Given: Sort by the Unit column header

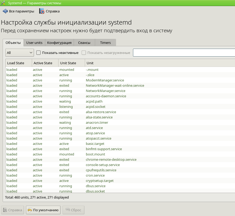Looking at the screenshot, I should tap(160, 63).
